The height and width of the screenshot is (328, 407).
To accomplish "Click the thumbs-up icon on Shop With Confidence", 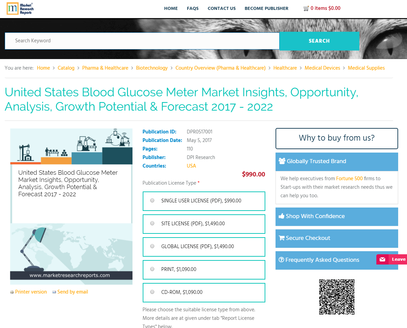I will [281, 216].
